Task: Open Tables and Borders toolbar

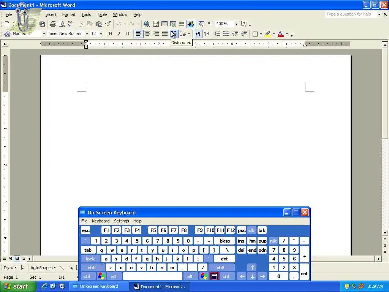Action: [156, 24]
